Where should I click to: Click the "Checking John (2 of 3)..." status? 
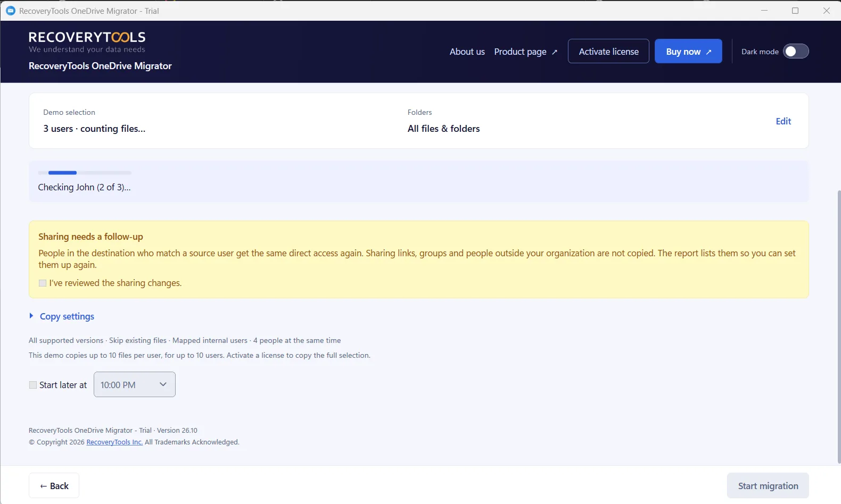[84, 187]
